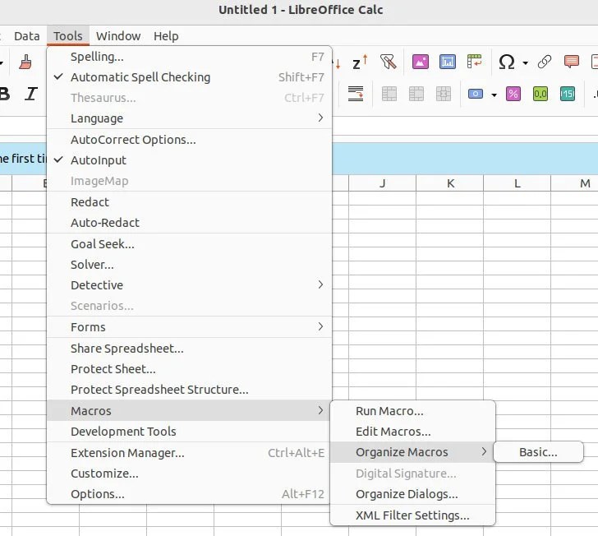598x536 pixels.
Task: Open the Customize dialog
Action: tap(189, 474)
